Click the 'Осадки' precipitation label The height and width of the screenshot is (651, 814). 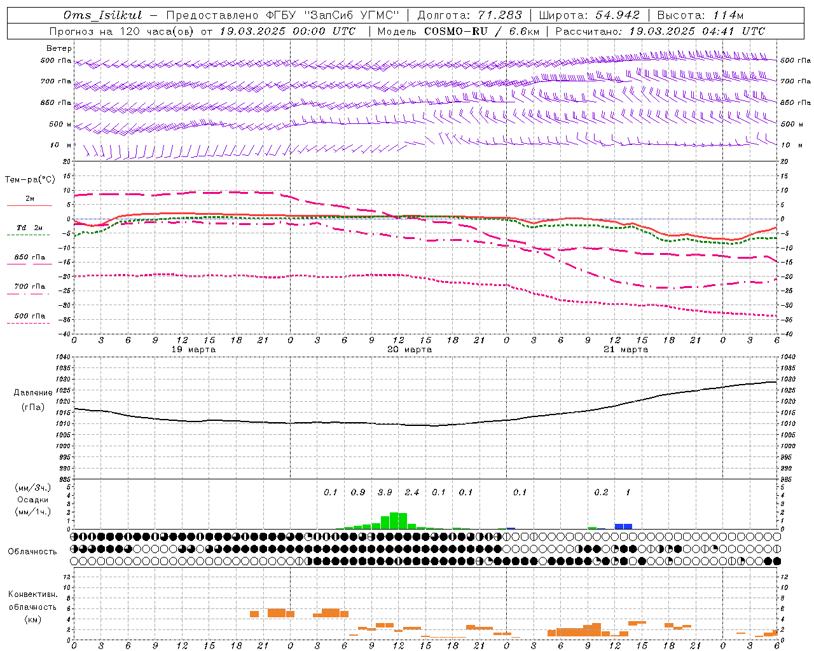pos(33,500)
